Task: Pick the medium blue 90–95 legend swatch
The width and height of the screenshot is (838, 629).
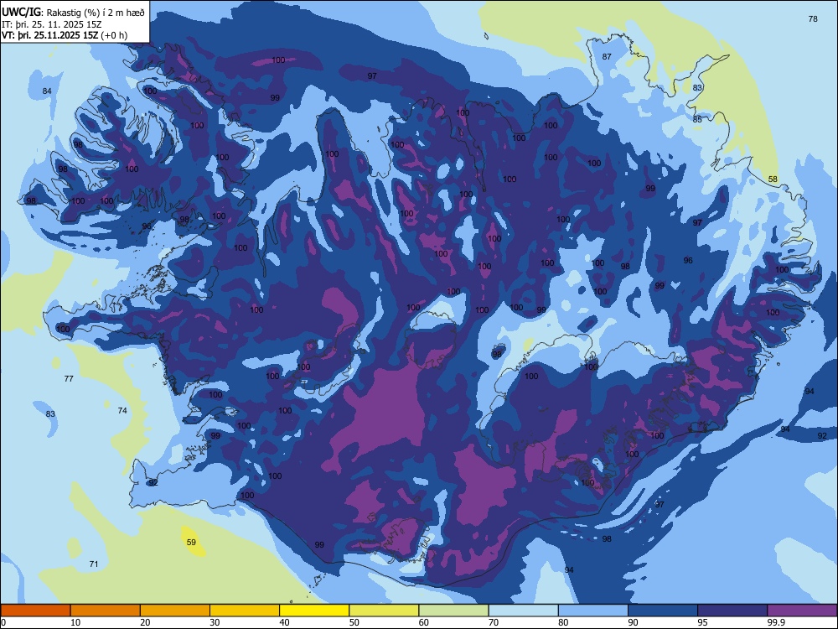Action: coord(663,611)
